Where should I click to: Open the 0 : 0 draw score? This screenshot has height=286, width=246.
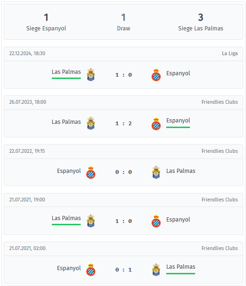(124, 172)
